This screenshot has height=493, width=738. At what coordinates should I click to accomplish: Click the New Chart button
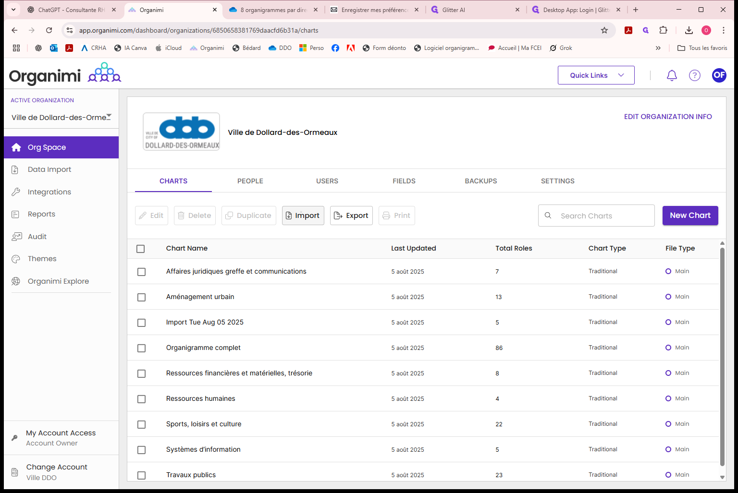[x=690, y=216]
